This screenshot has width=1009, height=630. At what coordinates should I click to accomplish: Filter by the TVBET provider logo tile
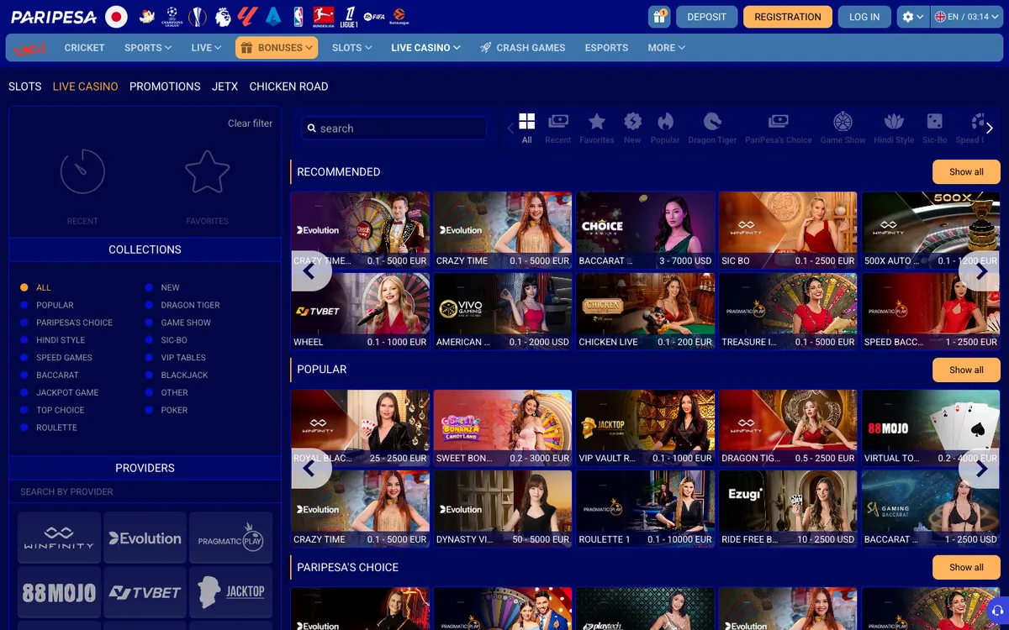145,592
